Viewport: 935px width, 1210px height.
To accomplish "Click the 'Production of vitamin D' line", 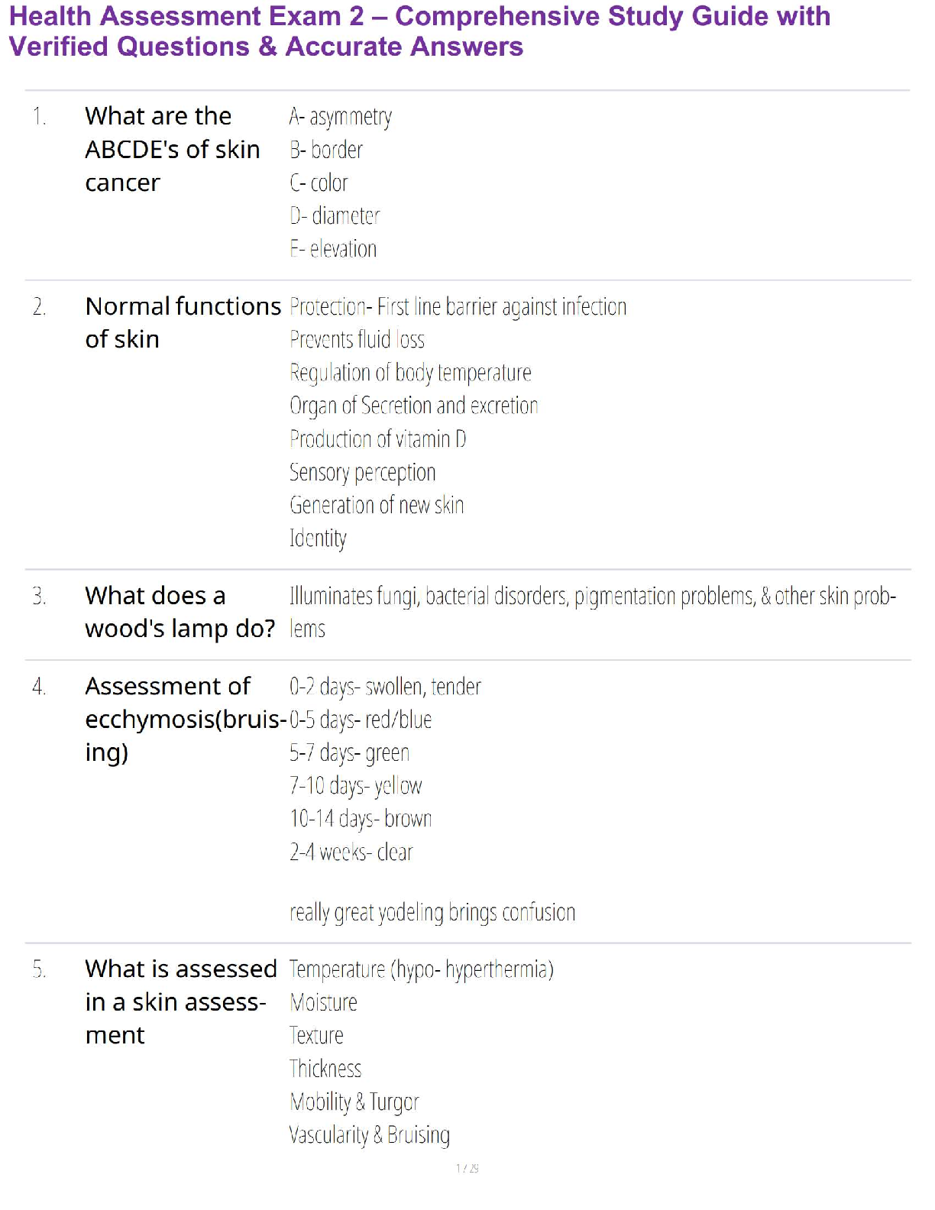I will pyautogui.click(x=377, y=439).
